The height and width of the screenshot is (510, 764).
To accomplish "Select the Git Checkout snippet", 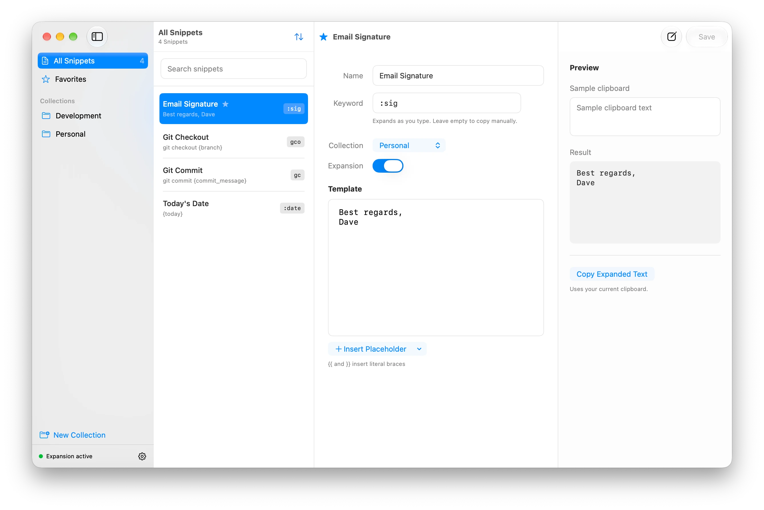I will [233, 142].
